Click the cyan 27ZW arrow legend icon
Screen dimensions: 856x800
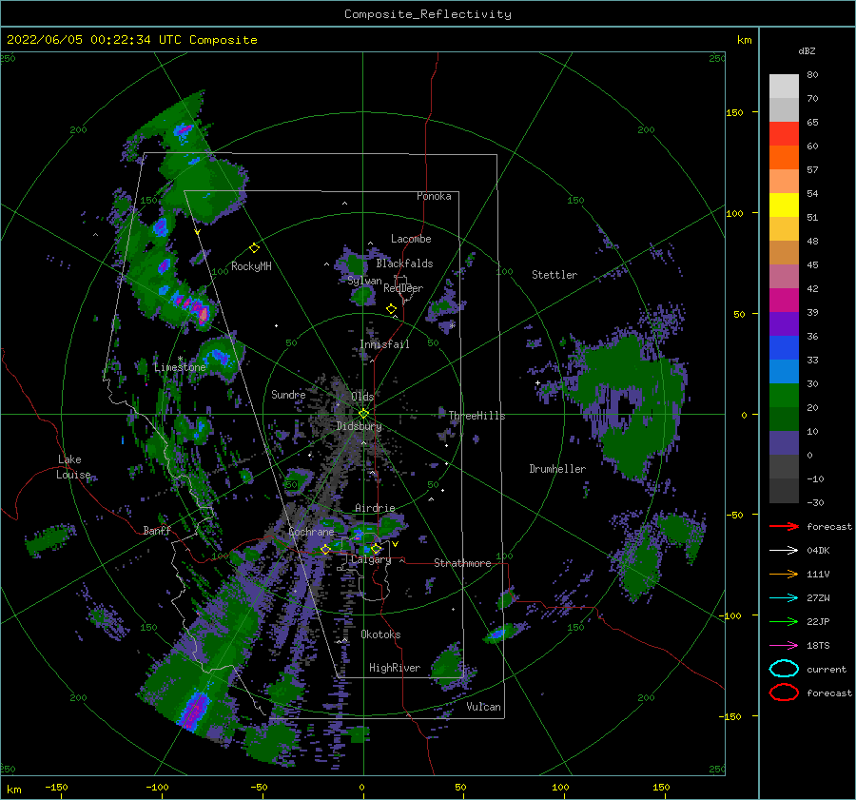coord(784,598)
